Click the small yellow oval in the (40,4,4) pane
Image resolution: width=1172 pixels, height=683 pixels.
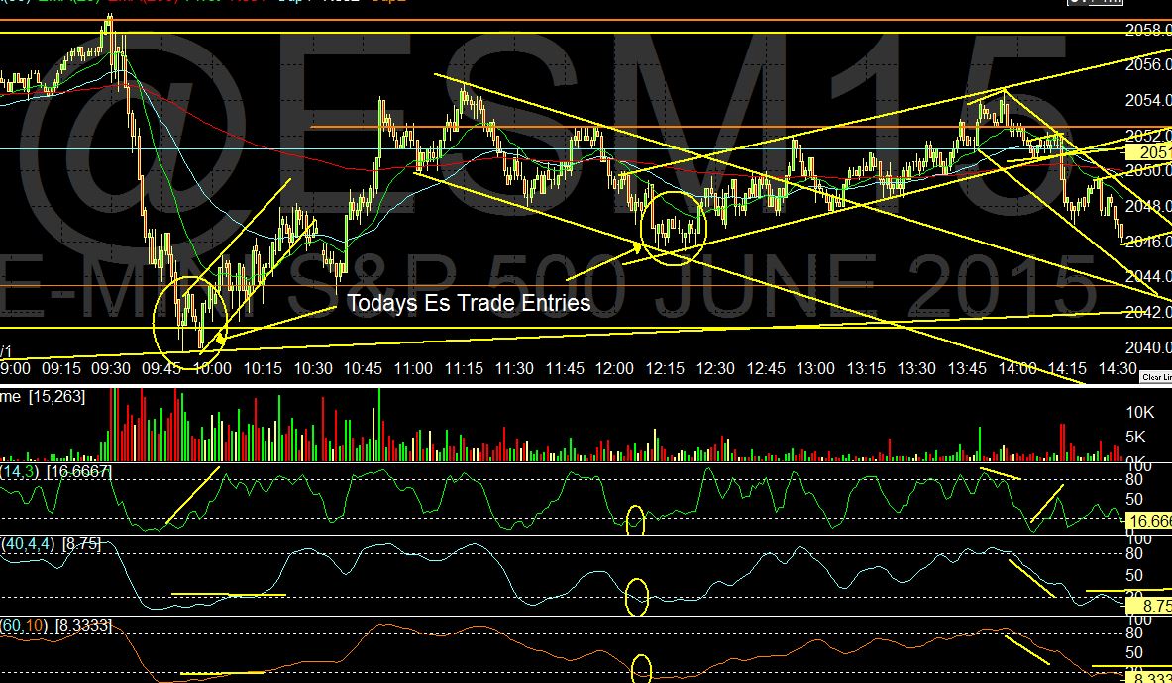[x=637, y=598]
